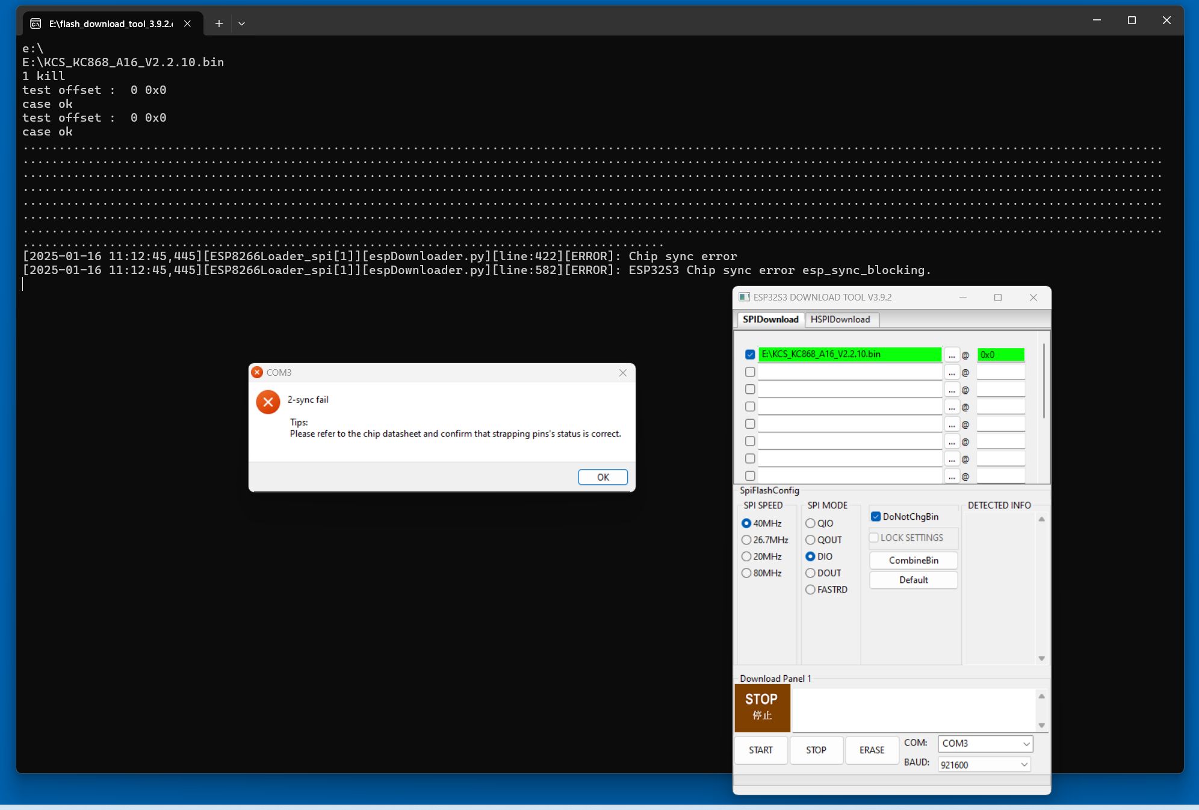Open the BAUD rate dropdown
Viewport: 1199px width, 810px height.
click(1023, 765)
